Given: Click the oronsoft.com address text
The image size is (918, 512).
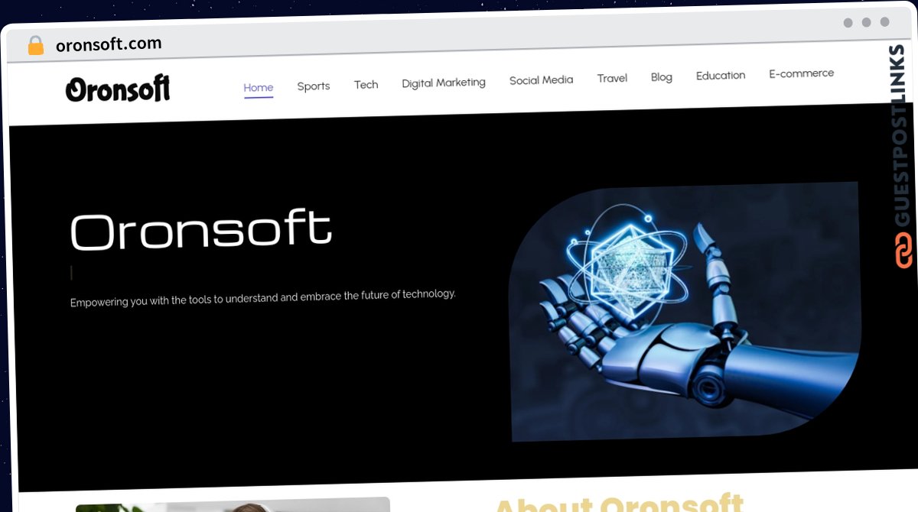Looking at the screenshot, I should 109,44.
